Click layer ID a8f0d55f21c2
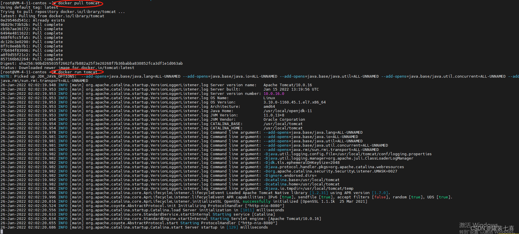The image size is (519, 234). click(14, 55)
